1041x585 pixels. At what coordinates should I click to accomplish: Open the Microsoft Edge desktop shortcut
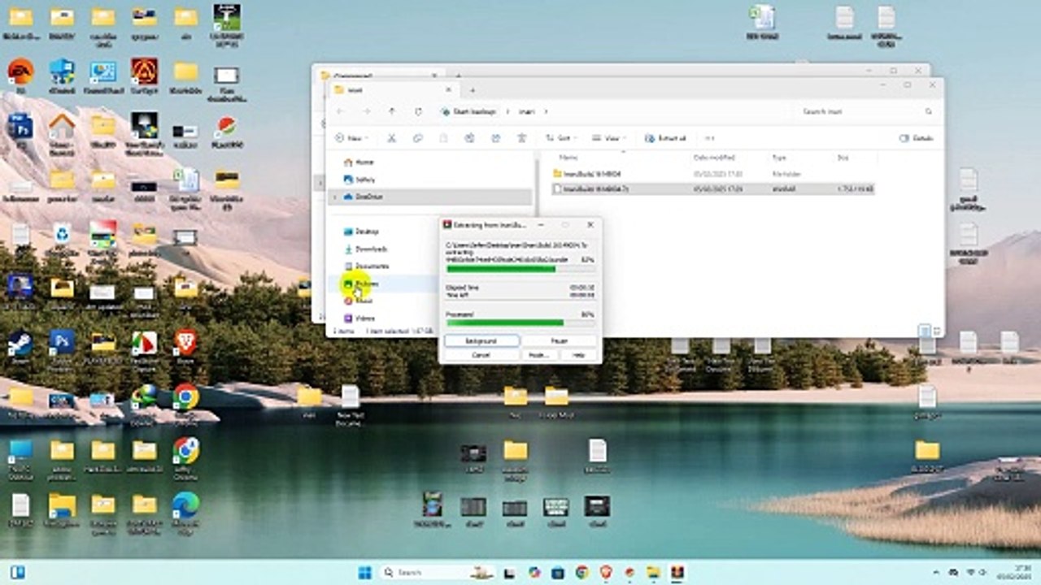pyautogui.click(x=185, y=510)
